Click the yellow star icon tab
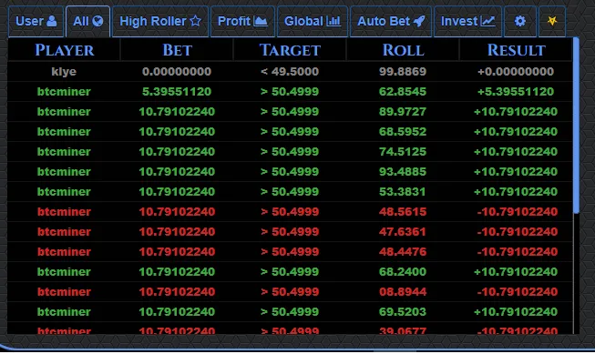The image size is (595, 354). click(552, 21)
